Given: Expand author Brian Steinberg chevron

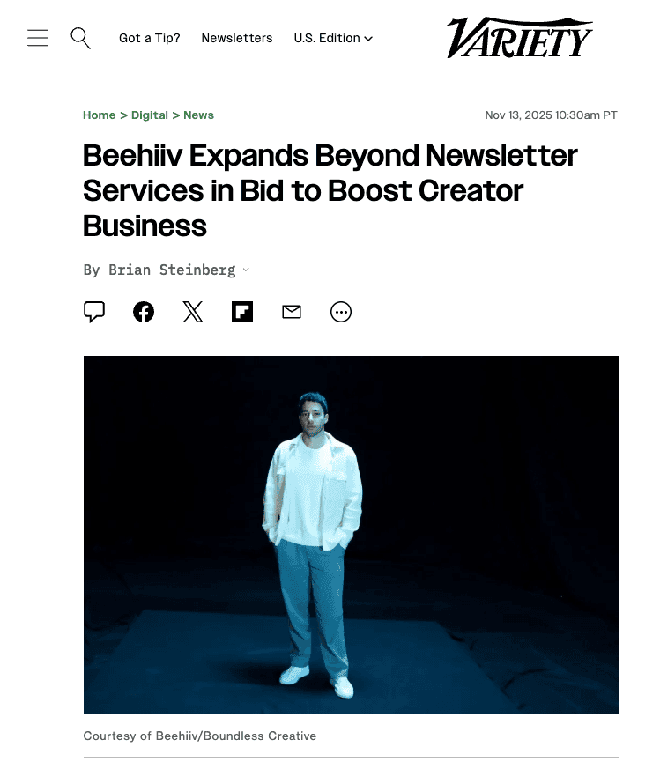Looking at the screenshot, I should tap(247, 270).
